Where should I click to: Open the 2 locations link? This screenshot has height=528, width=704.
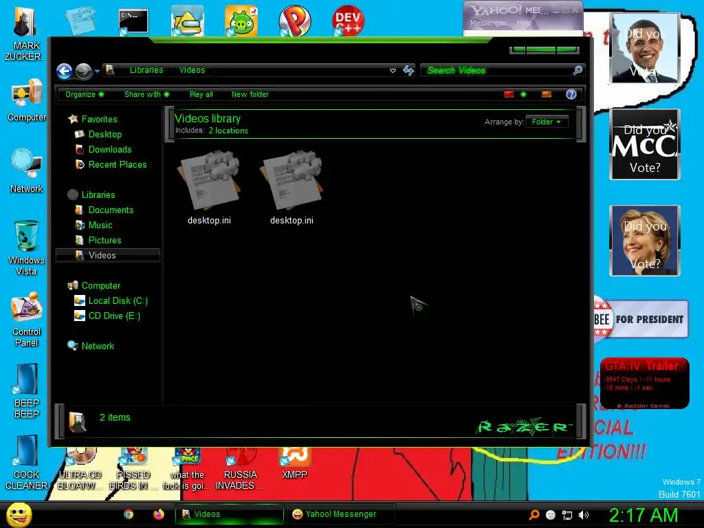(228, 131)
